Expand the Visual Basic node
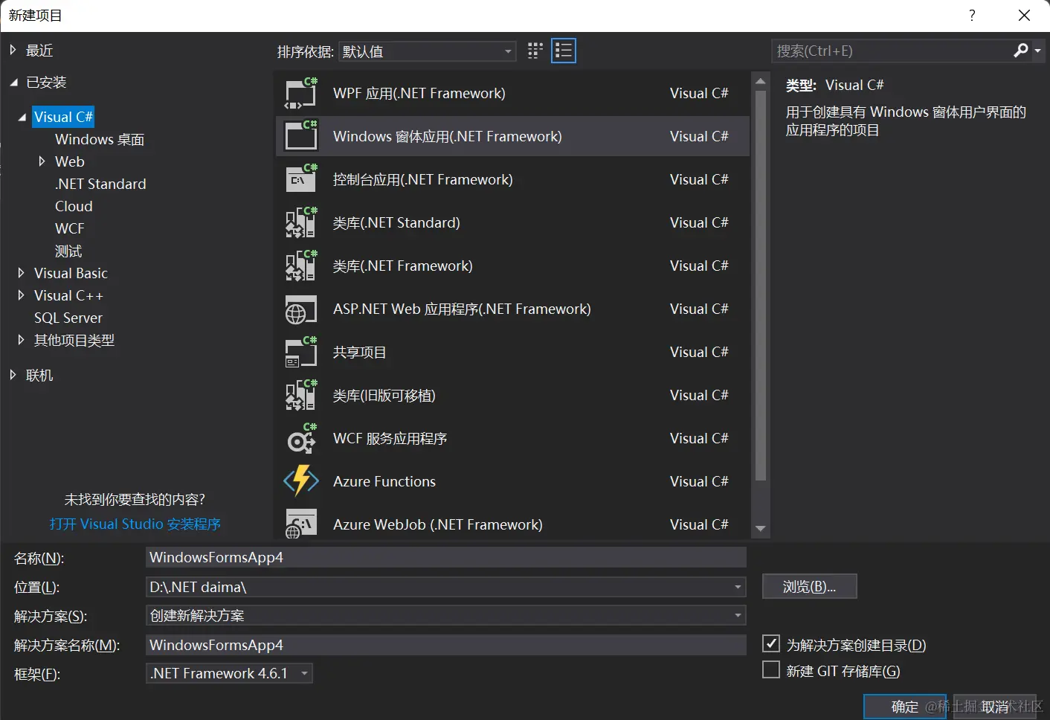This screenshot has height=720, width=1050. (x=21, y=272)
